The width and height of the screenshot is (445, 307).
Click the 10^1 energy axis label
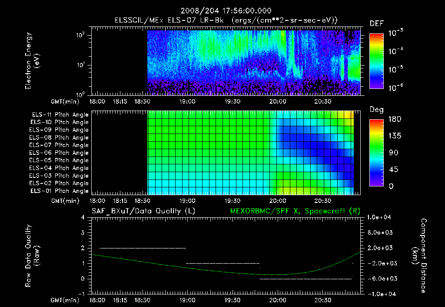pyautogui.click(x=80, y=65)
